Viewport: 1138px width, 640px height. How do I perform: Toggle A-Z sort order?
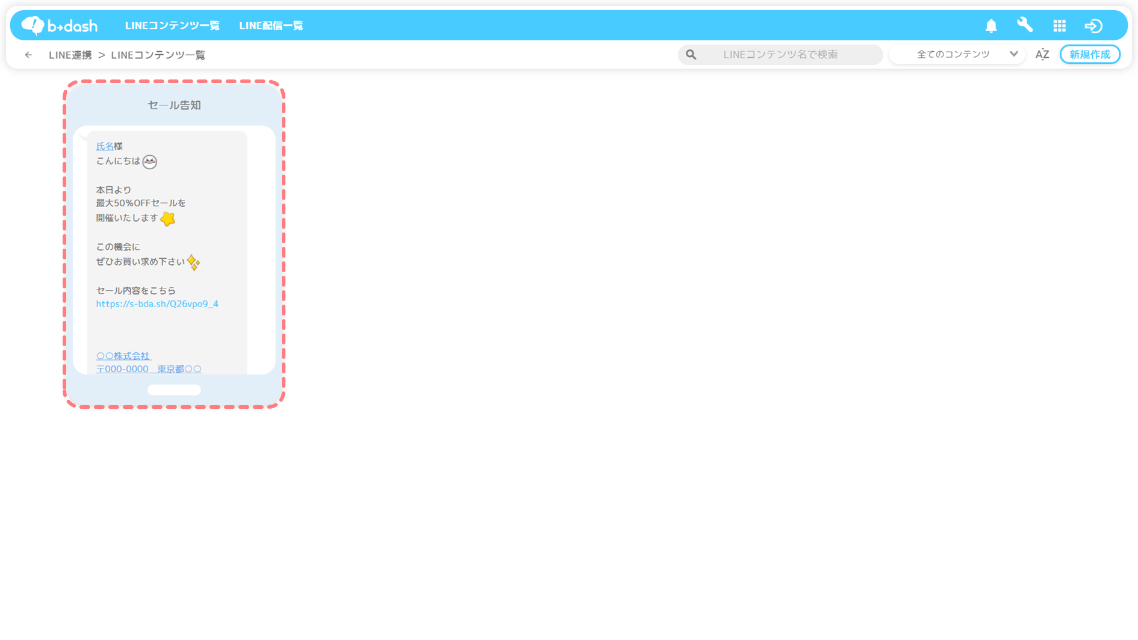coord(1042,54)
